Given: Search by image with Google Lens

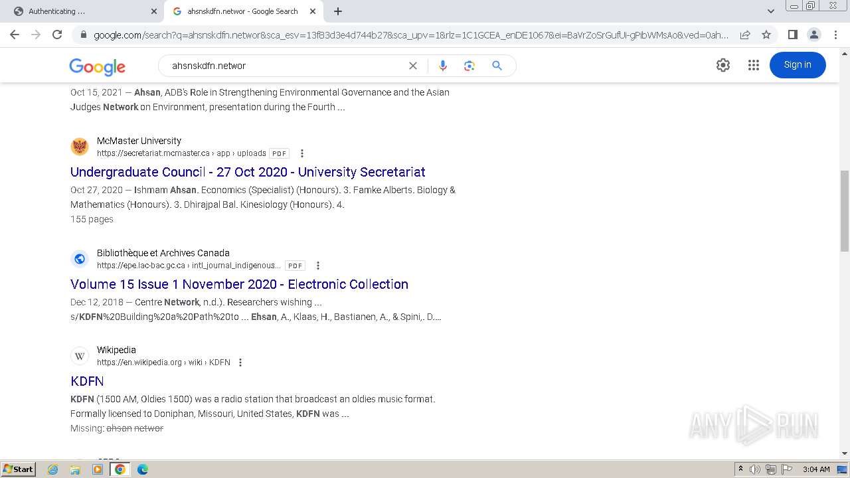Looking at the screenshot, I should [x=469, y=66].
